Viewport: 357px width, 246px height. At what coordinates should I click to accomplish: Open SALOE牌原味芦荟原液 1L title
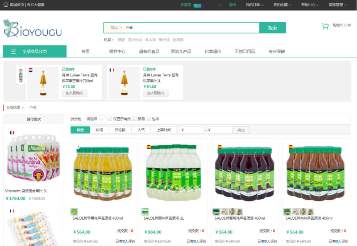tap(164, 218)
